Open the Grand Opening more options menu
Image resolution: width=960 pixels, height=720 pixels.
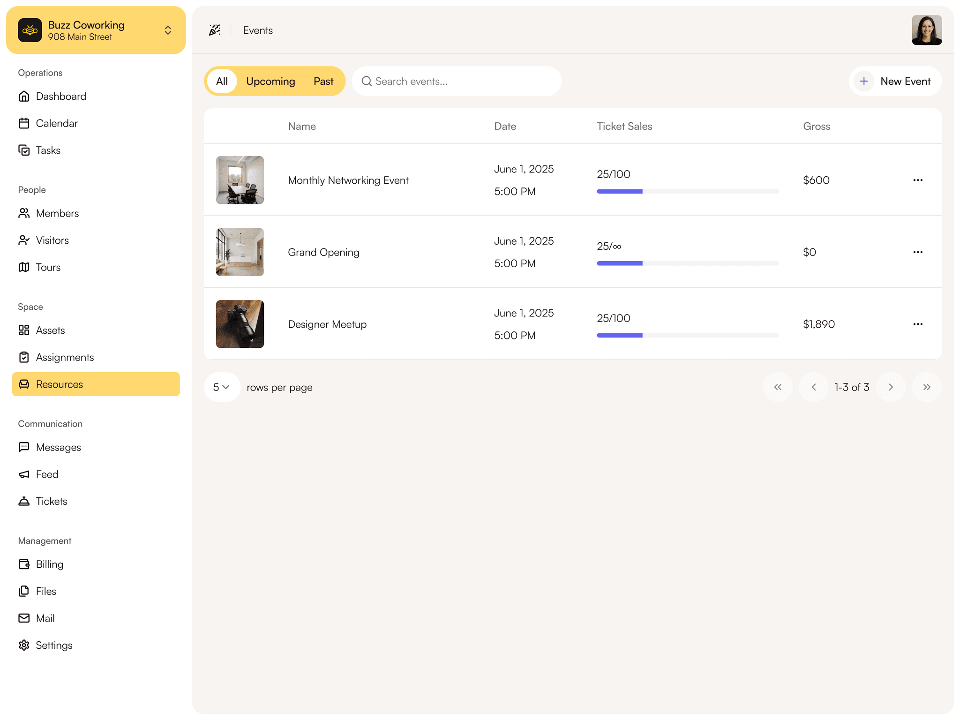[x=917, y=252]
